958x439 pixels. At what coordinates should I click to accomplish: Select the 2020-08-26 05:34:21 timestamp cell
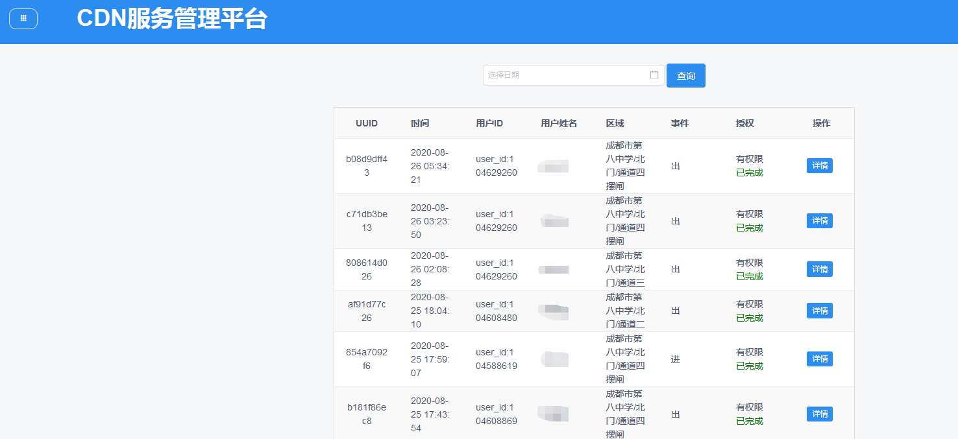coord(430,166)
